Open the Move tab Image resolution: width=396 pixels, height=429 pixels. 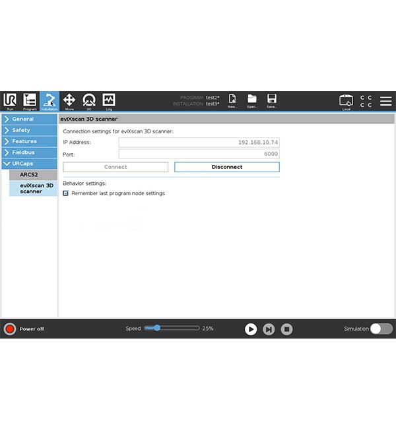(x=69, y=101)
